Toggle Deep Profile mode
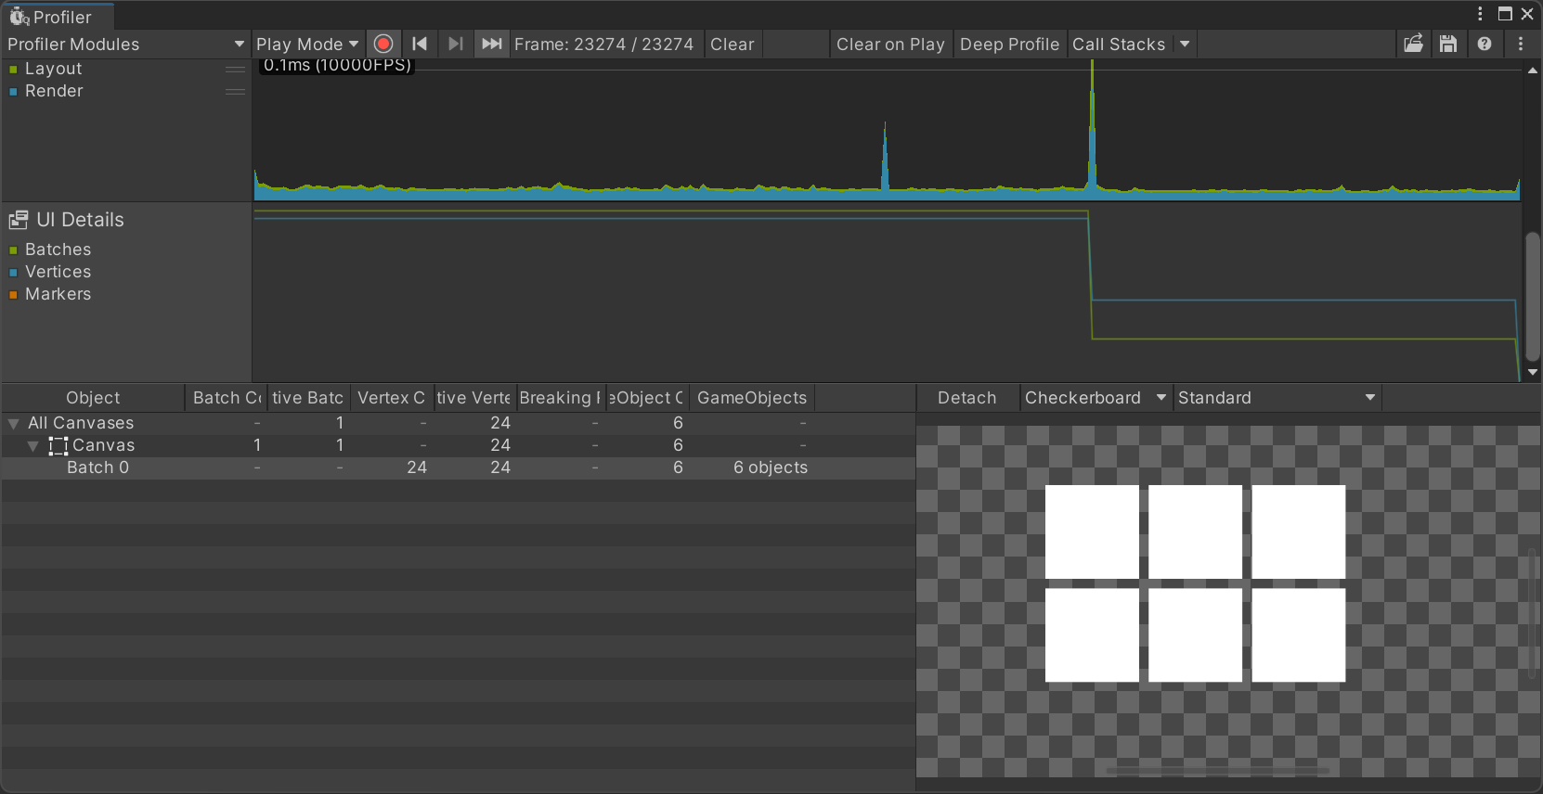1543x794 pixels. [1009, 44]
